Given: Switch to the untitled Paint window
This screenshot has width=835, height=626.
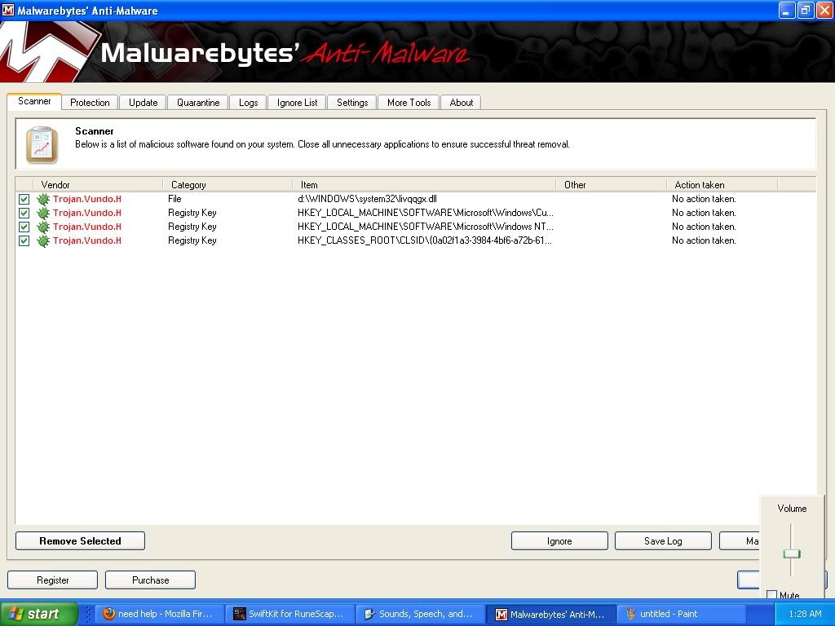Looking at the screenshot, I should tap(681, 614).
